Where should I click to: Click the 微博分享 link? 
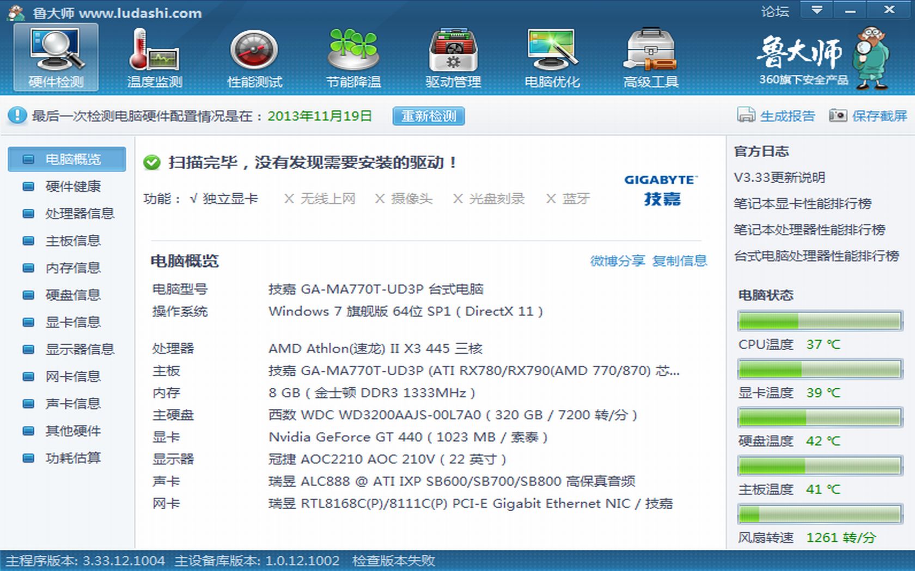[x=617, y=261]
